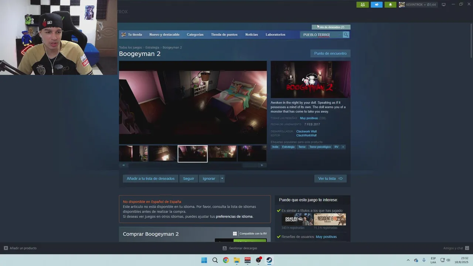Click the microphone tray icon

[x=424, y=260]
